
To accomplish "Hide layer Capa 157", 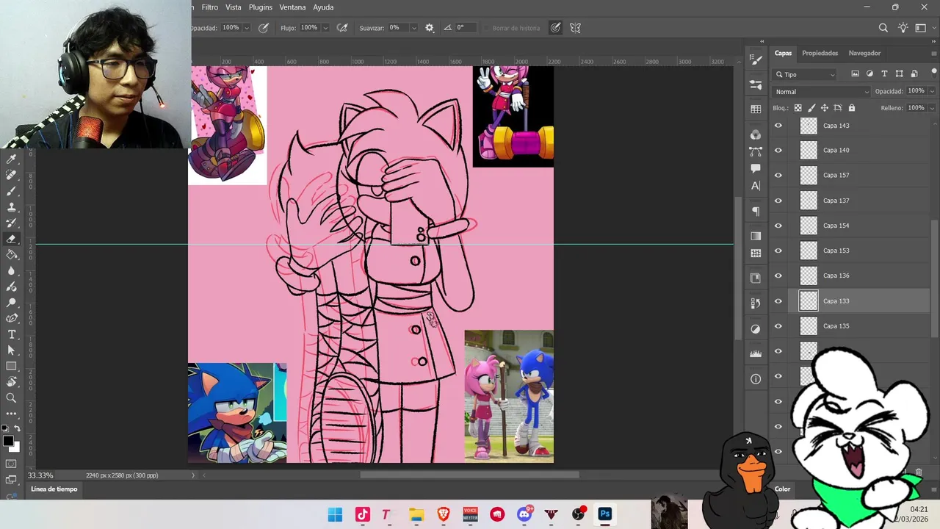I will click(x=778, y=176).
